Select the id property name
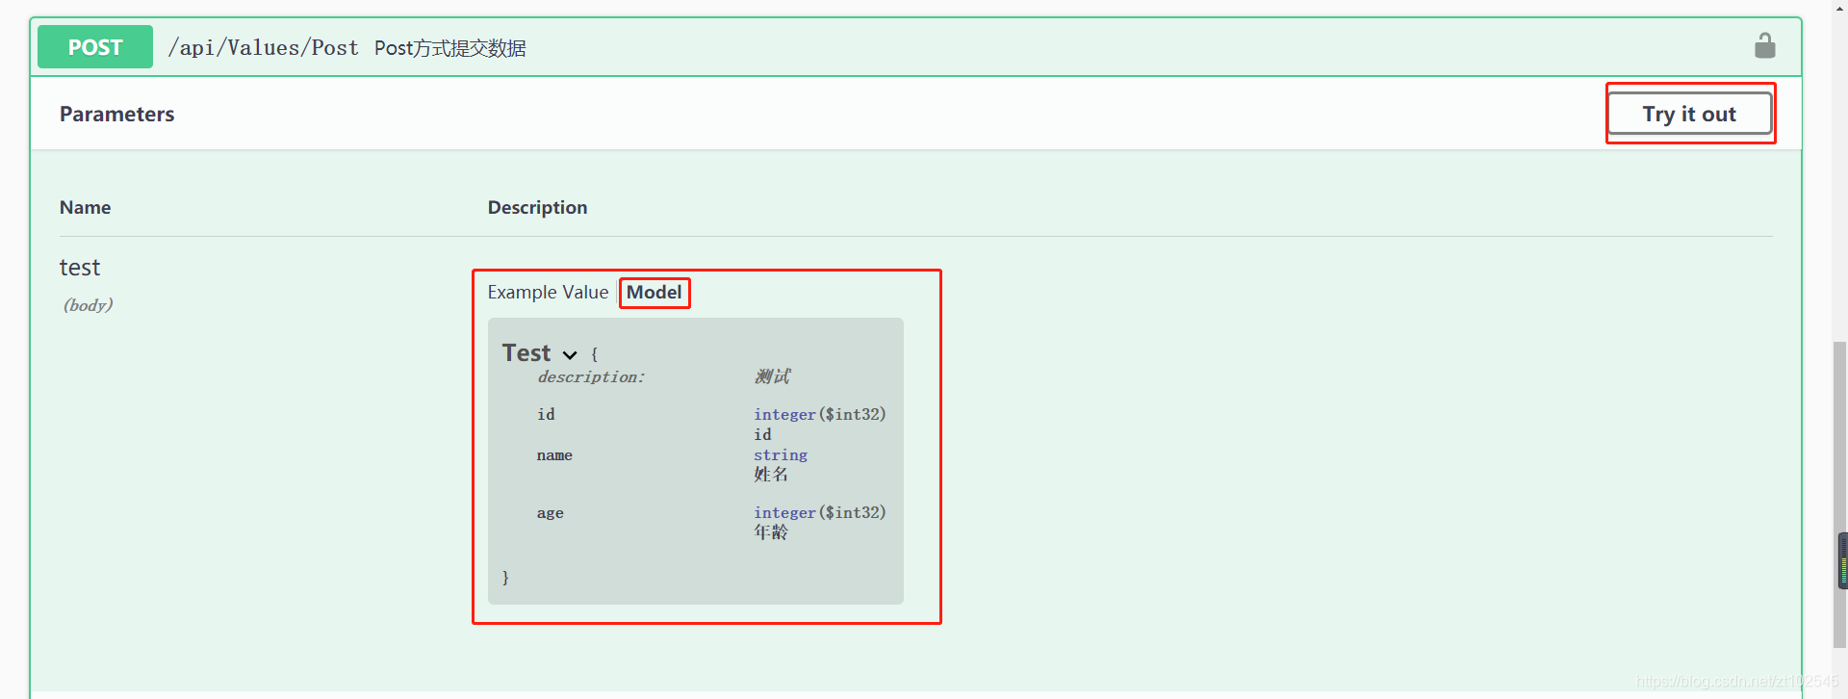Image resolution: width=1848 pixels, height=699 pixels. point(546,414)
